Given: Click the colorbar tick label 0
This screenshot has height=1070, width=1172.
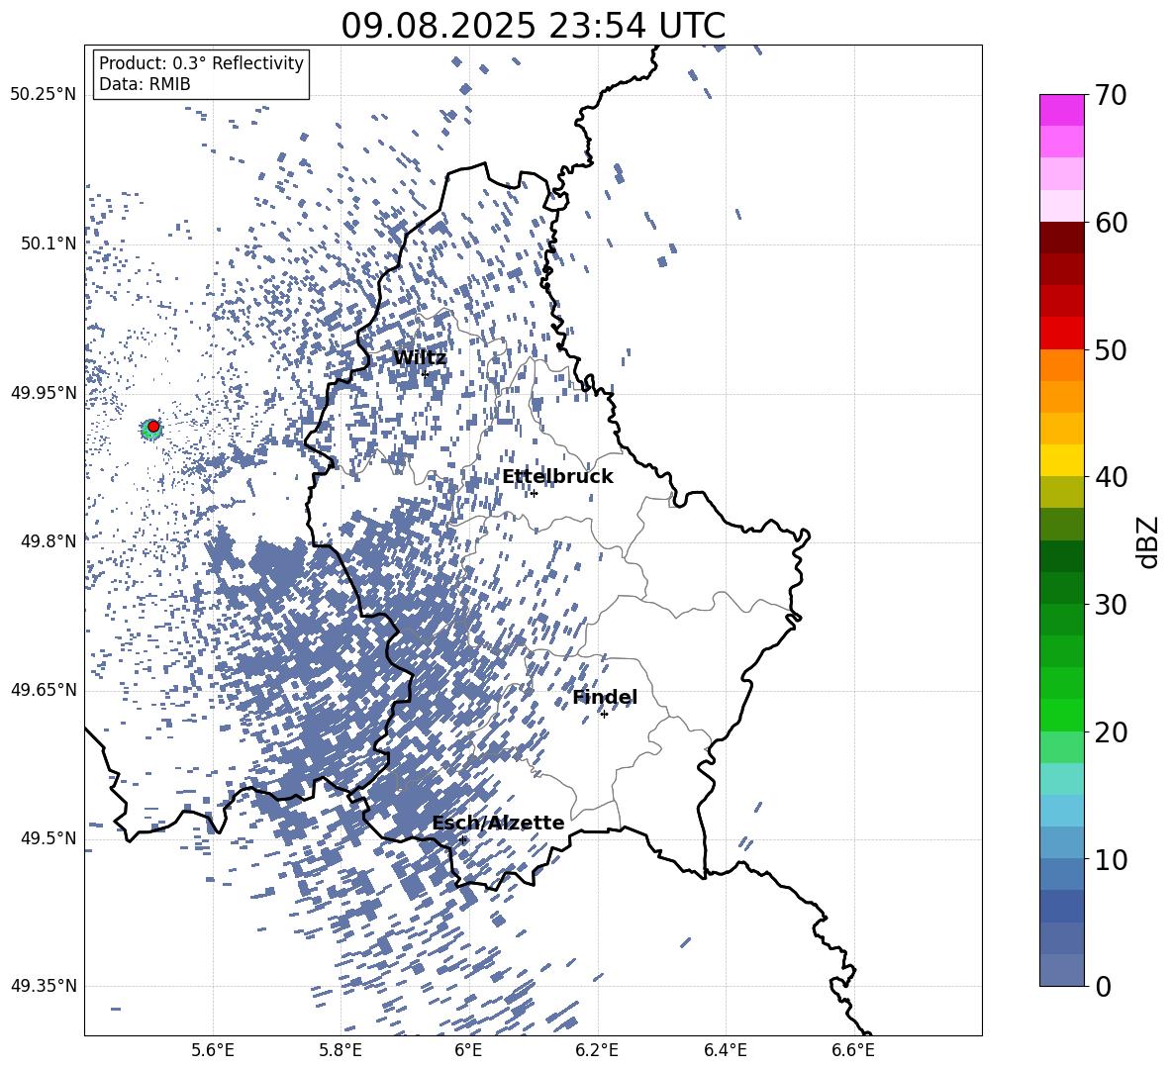Looking at the screenshot, I should tap(1103, 986).
